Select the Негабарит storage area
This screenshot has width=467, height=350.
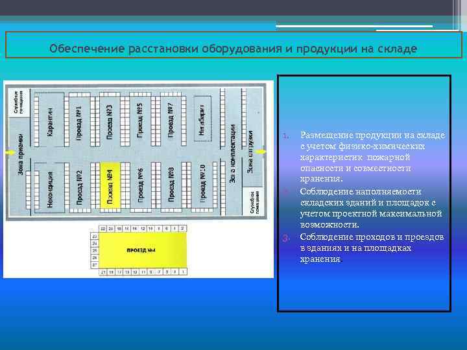click(x=202, y=119)
